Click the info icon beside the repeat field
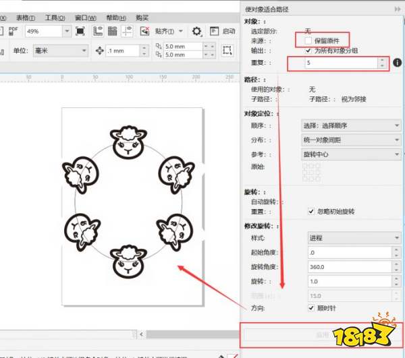This screenshot has width=405, height=358. click(398, 63)
